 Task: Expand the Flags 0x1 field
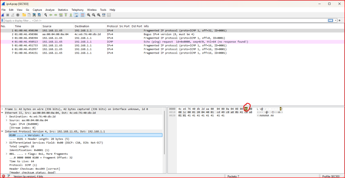[7, 154]
